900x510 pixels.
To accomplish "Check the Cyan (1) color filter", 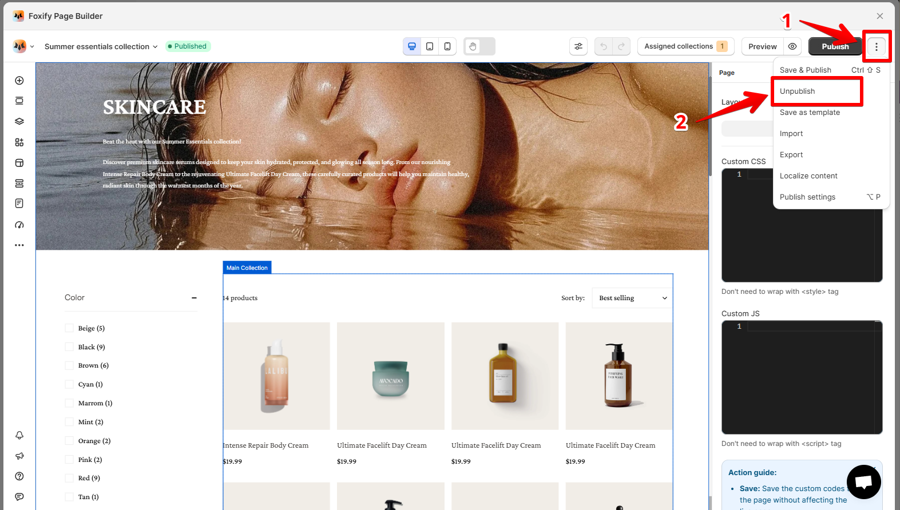I will pyautogui.click(x=69, y=384).
